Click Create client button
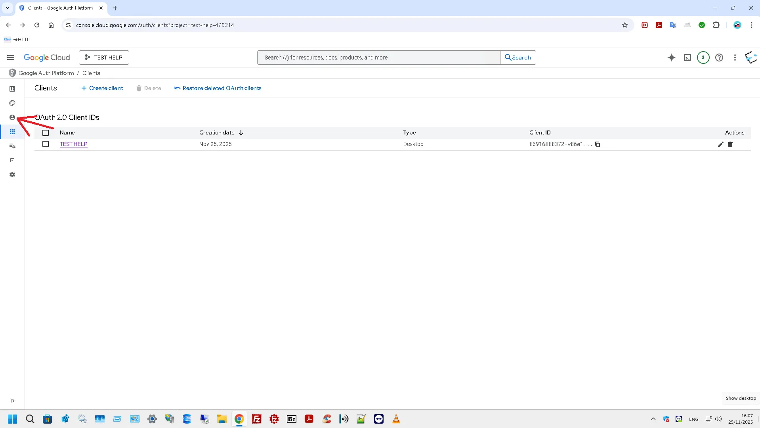The image size is (760, 428). [x=102, y=88]
